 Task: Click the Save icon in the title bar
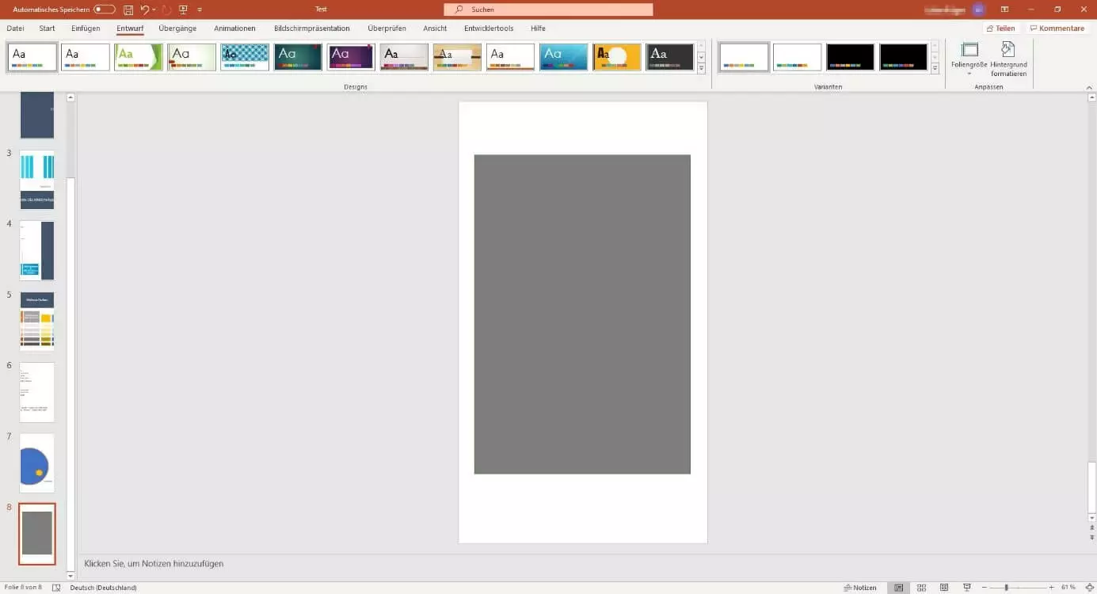click(128, 10)
